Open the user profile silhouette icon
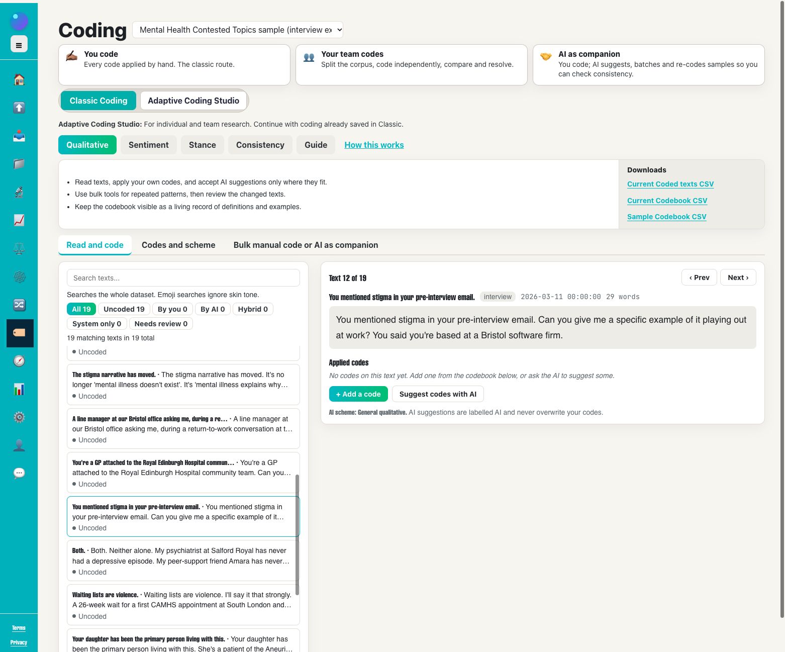 [19, 445]
